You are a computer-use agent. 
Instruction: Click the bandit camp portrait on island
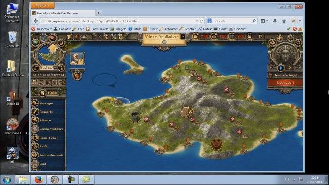pyautogui.click(x=135, y=117)
